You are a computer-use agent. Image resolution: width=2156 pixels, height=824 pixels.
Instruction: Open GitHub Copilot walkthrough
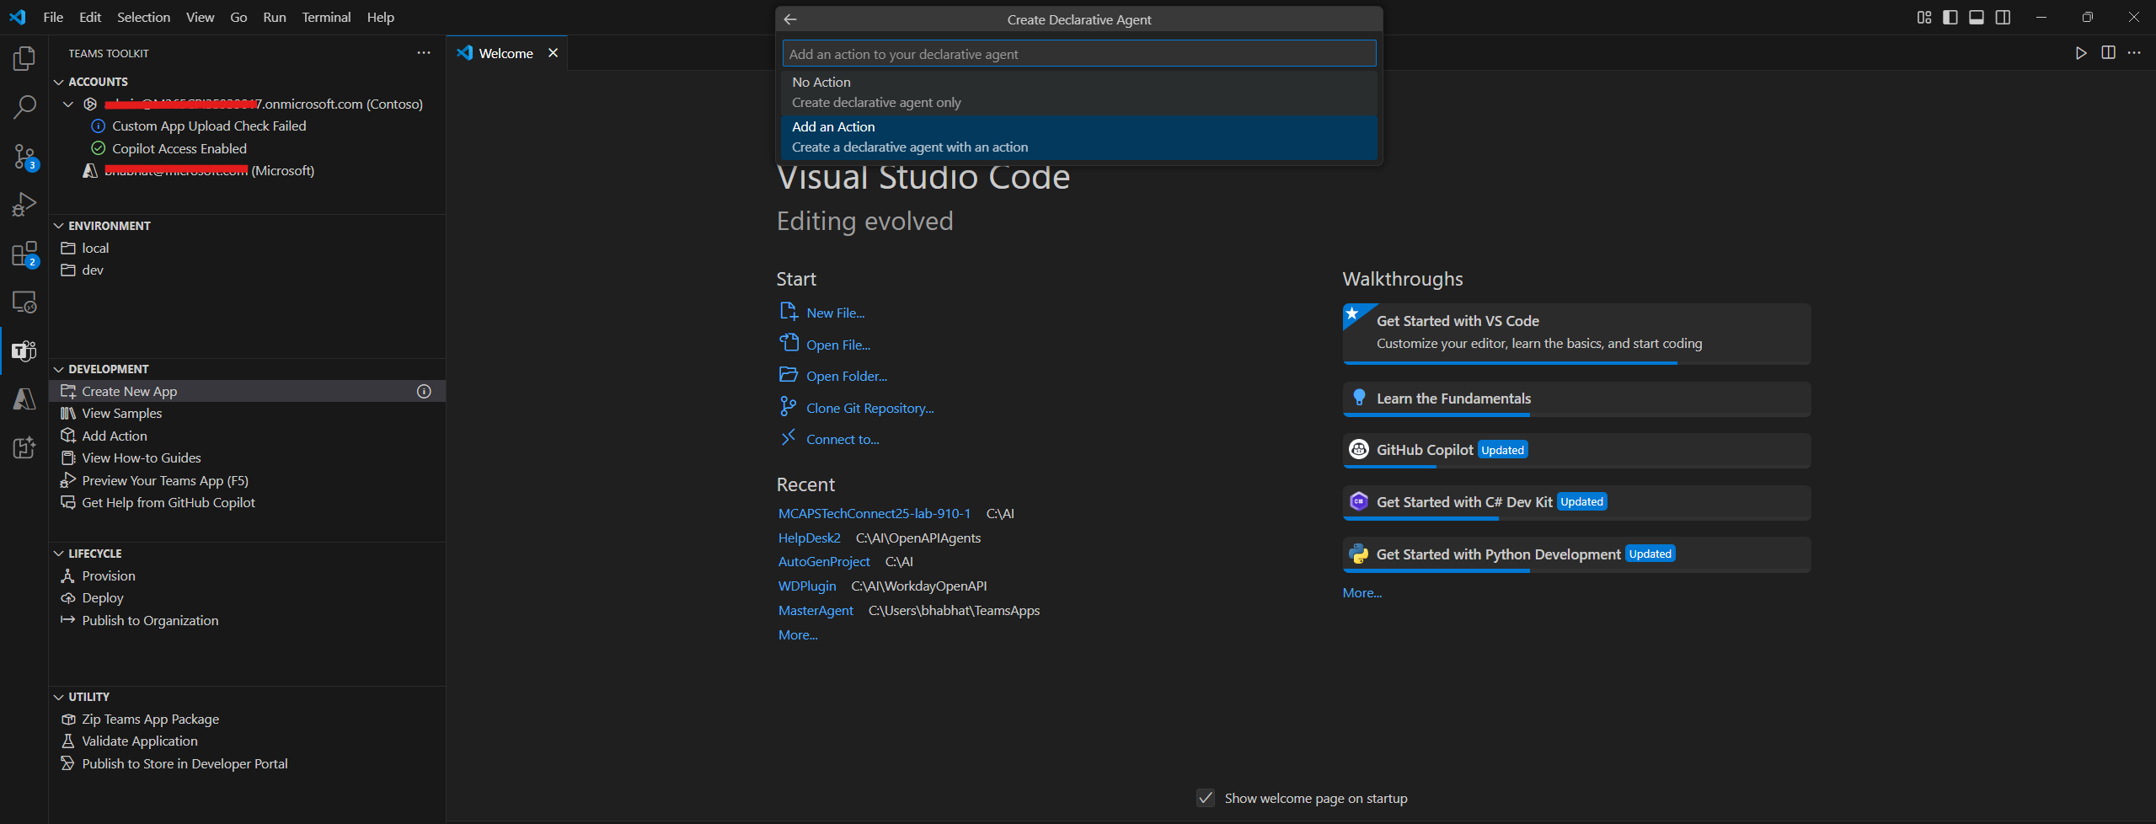tap(1576, 451)
